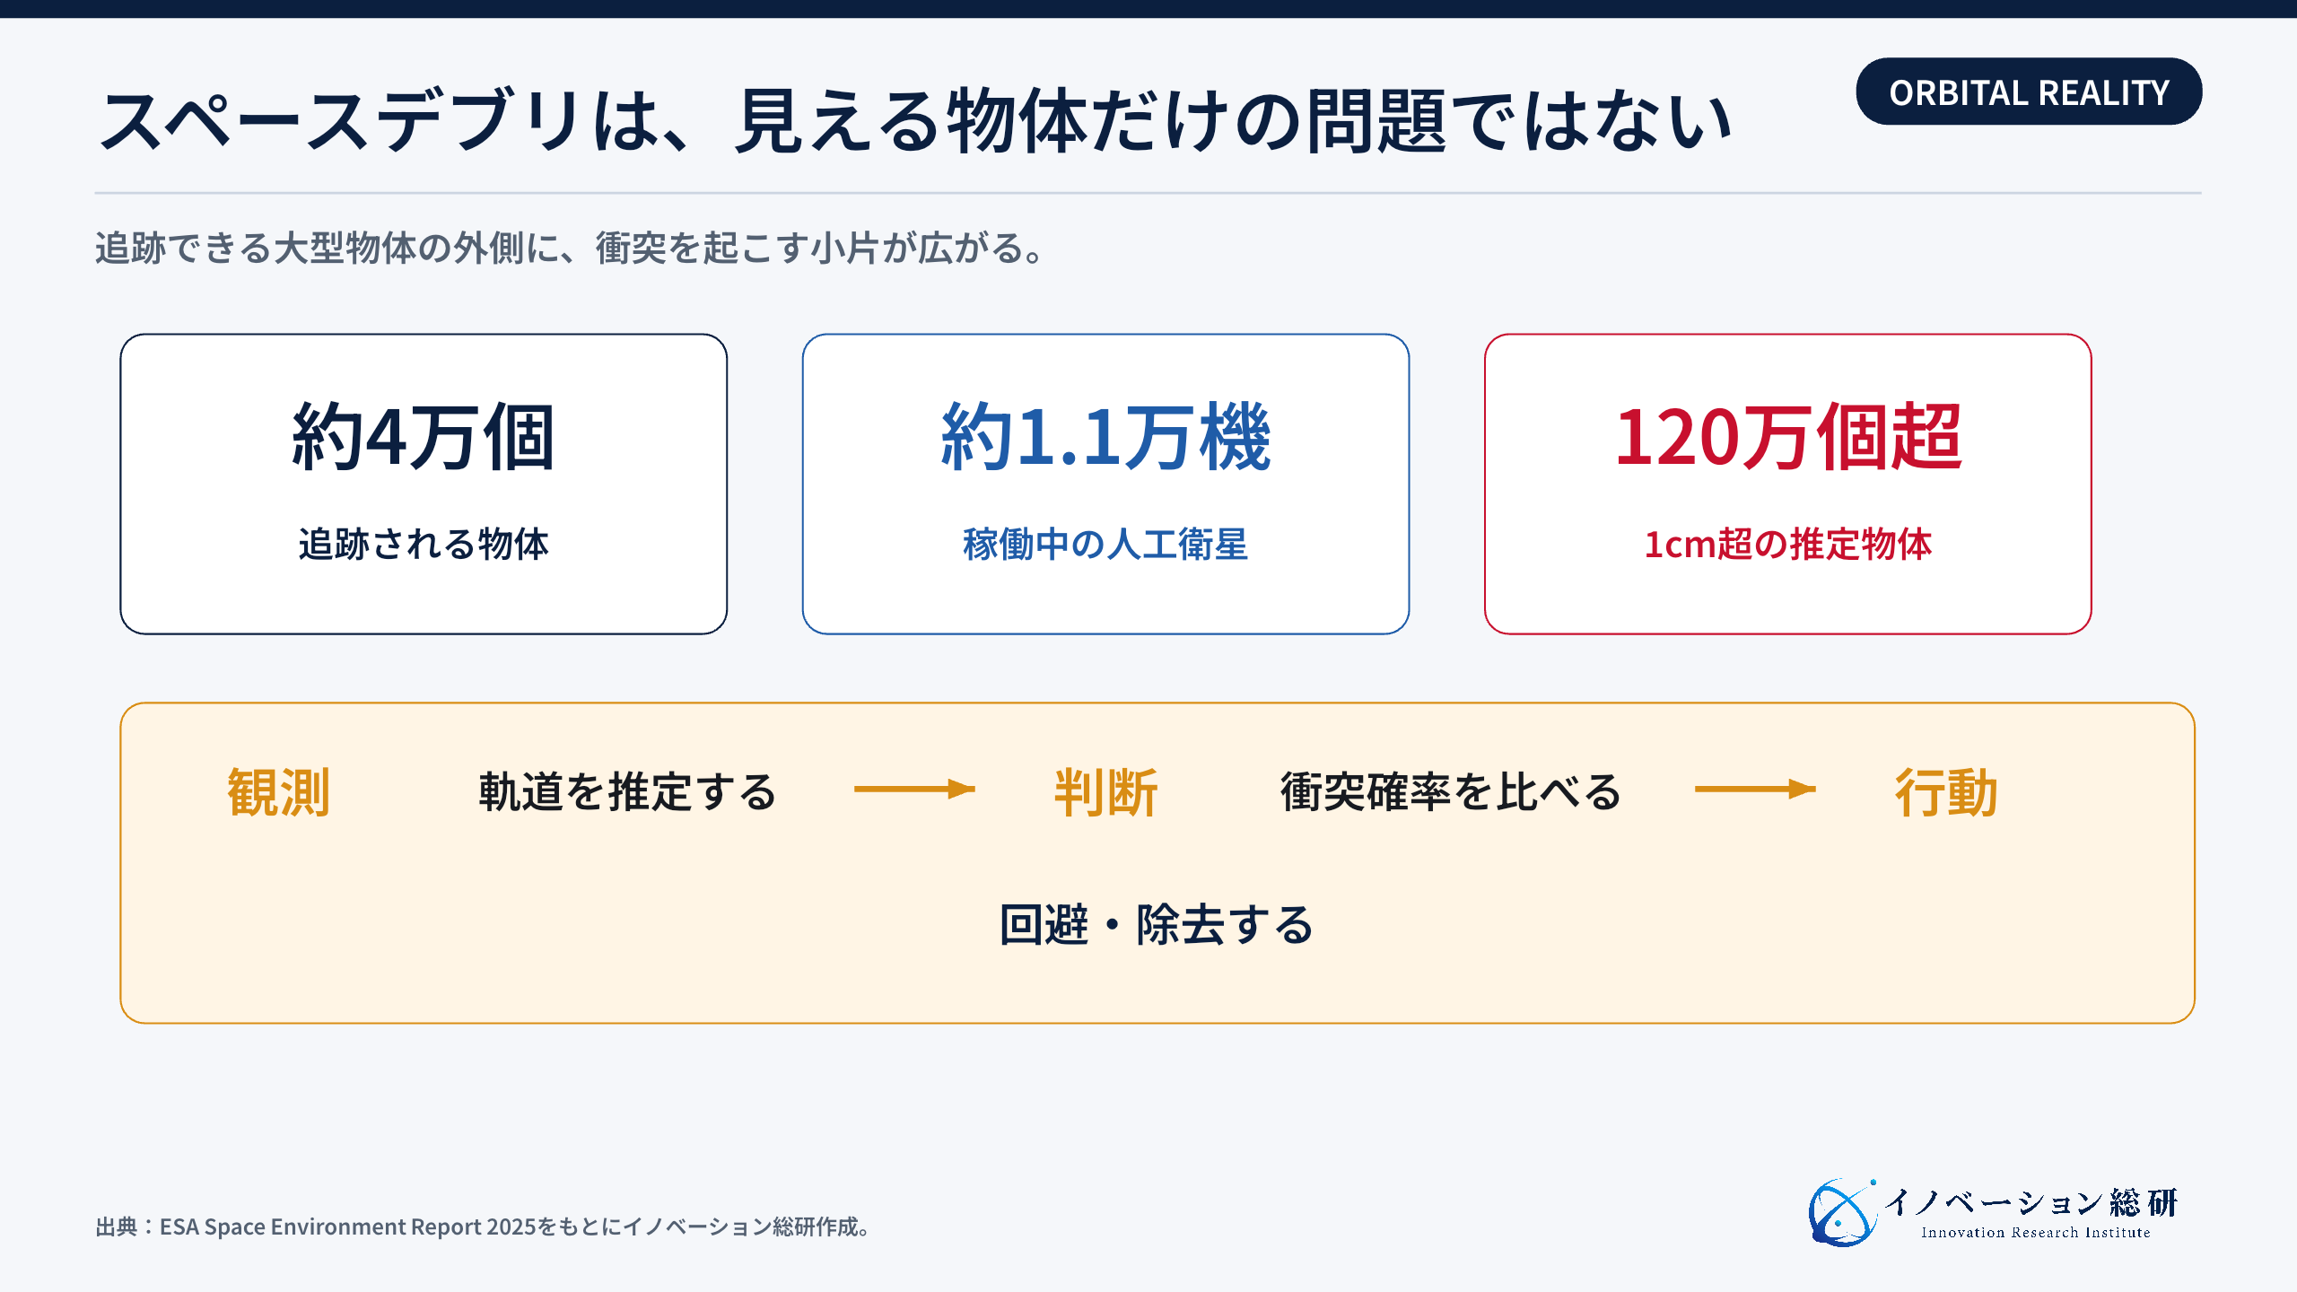The width and height of the screenshot is (2297, 1292).
Task: Click the 衝突確率を比べる text
Action: [x=1451, y=792]
